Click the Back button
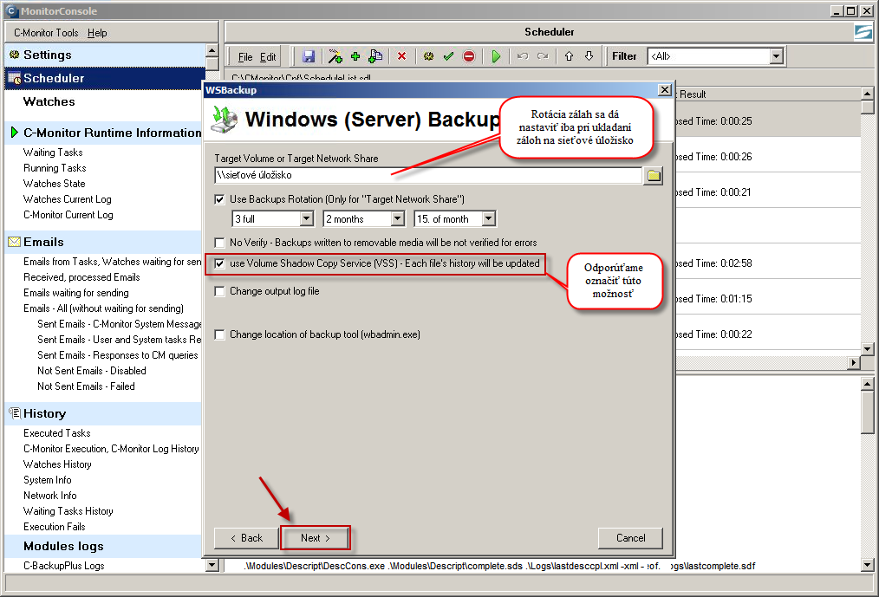 tap(246, 538)
